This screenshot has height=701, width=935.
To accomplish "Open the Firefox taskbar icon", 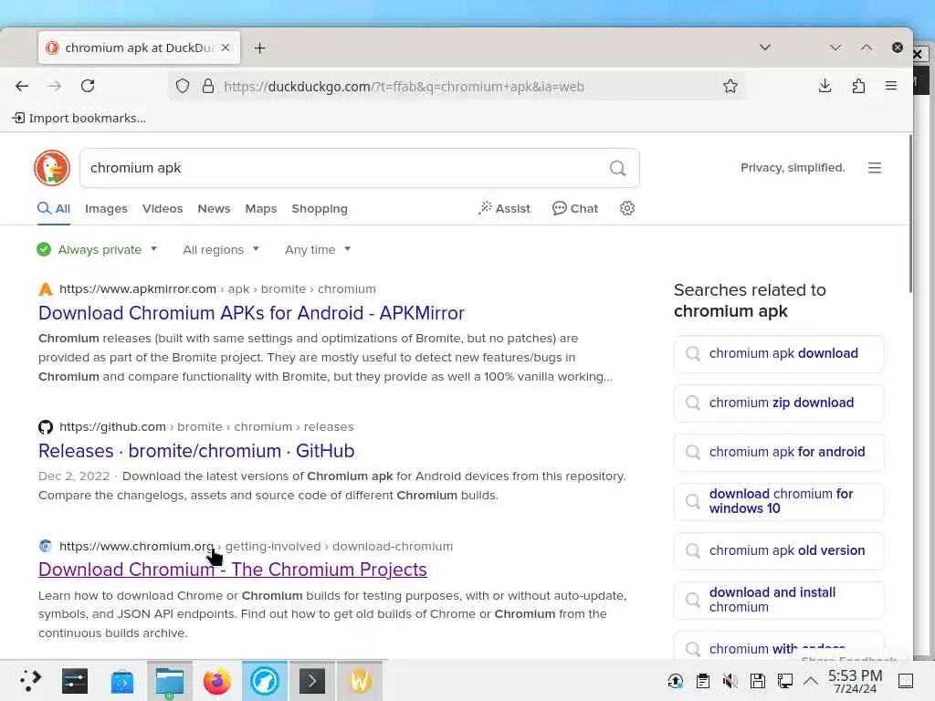I will coord(217,681).
